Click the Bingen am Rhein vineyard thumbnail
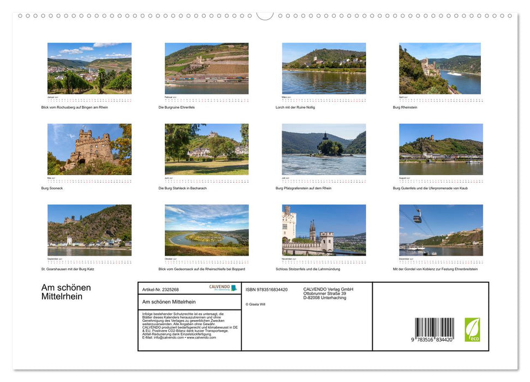Viewport: 530px width, 382px height. [89, 68]
